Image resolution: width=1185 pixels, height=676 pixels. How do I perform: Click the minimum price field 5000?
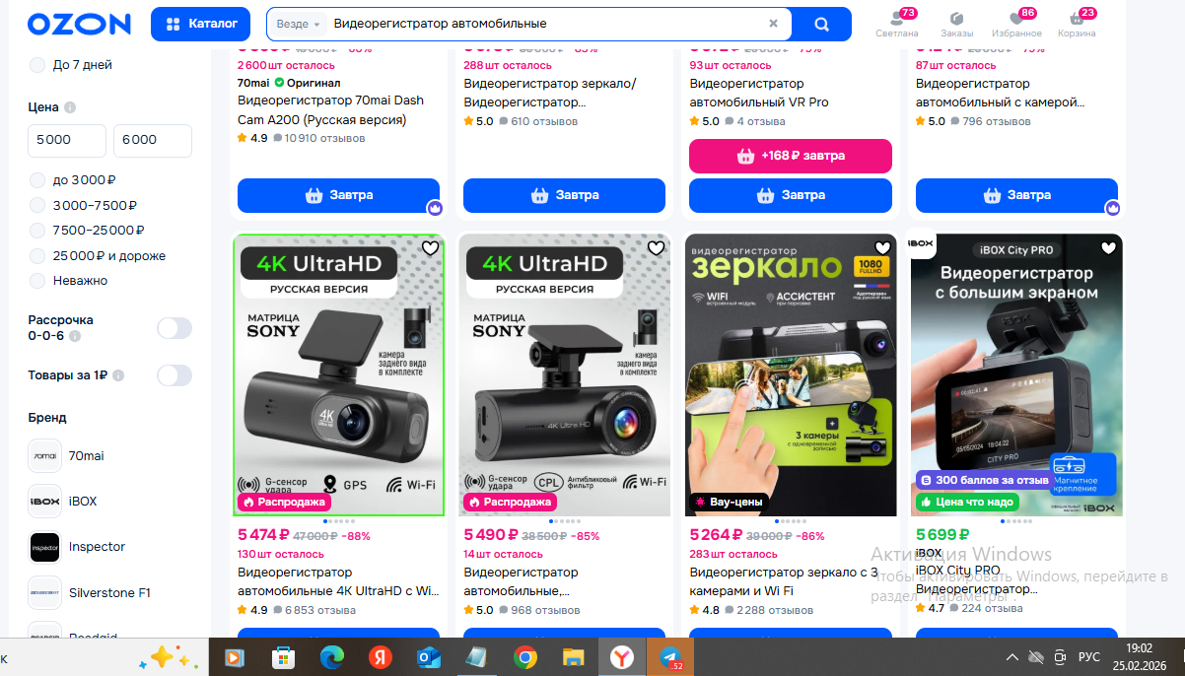point(67,140)
